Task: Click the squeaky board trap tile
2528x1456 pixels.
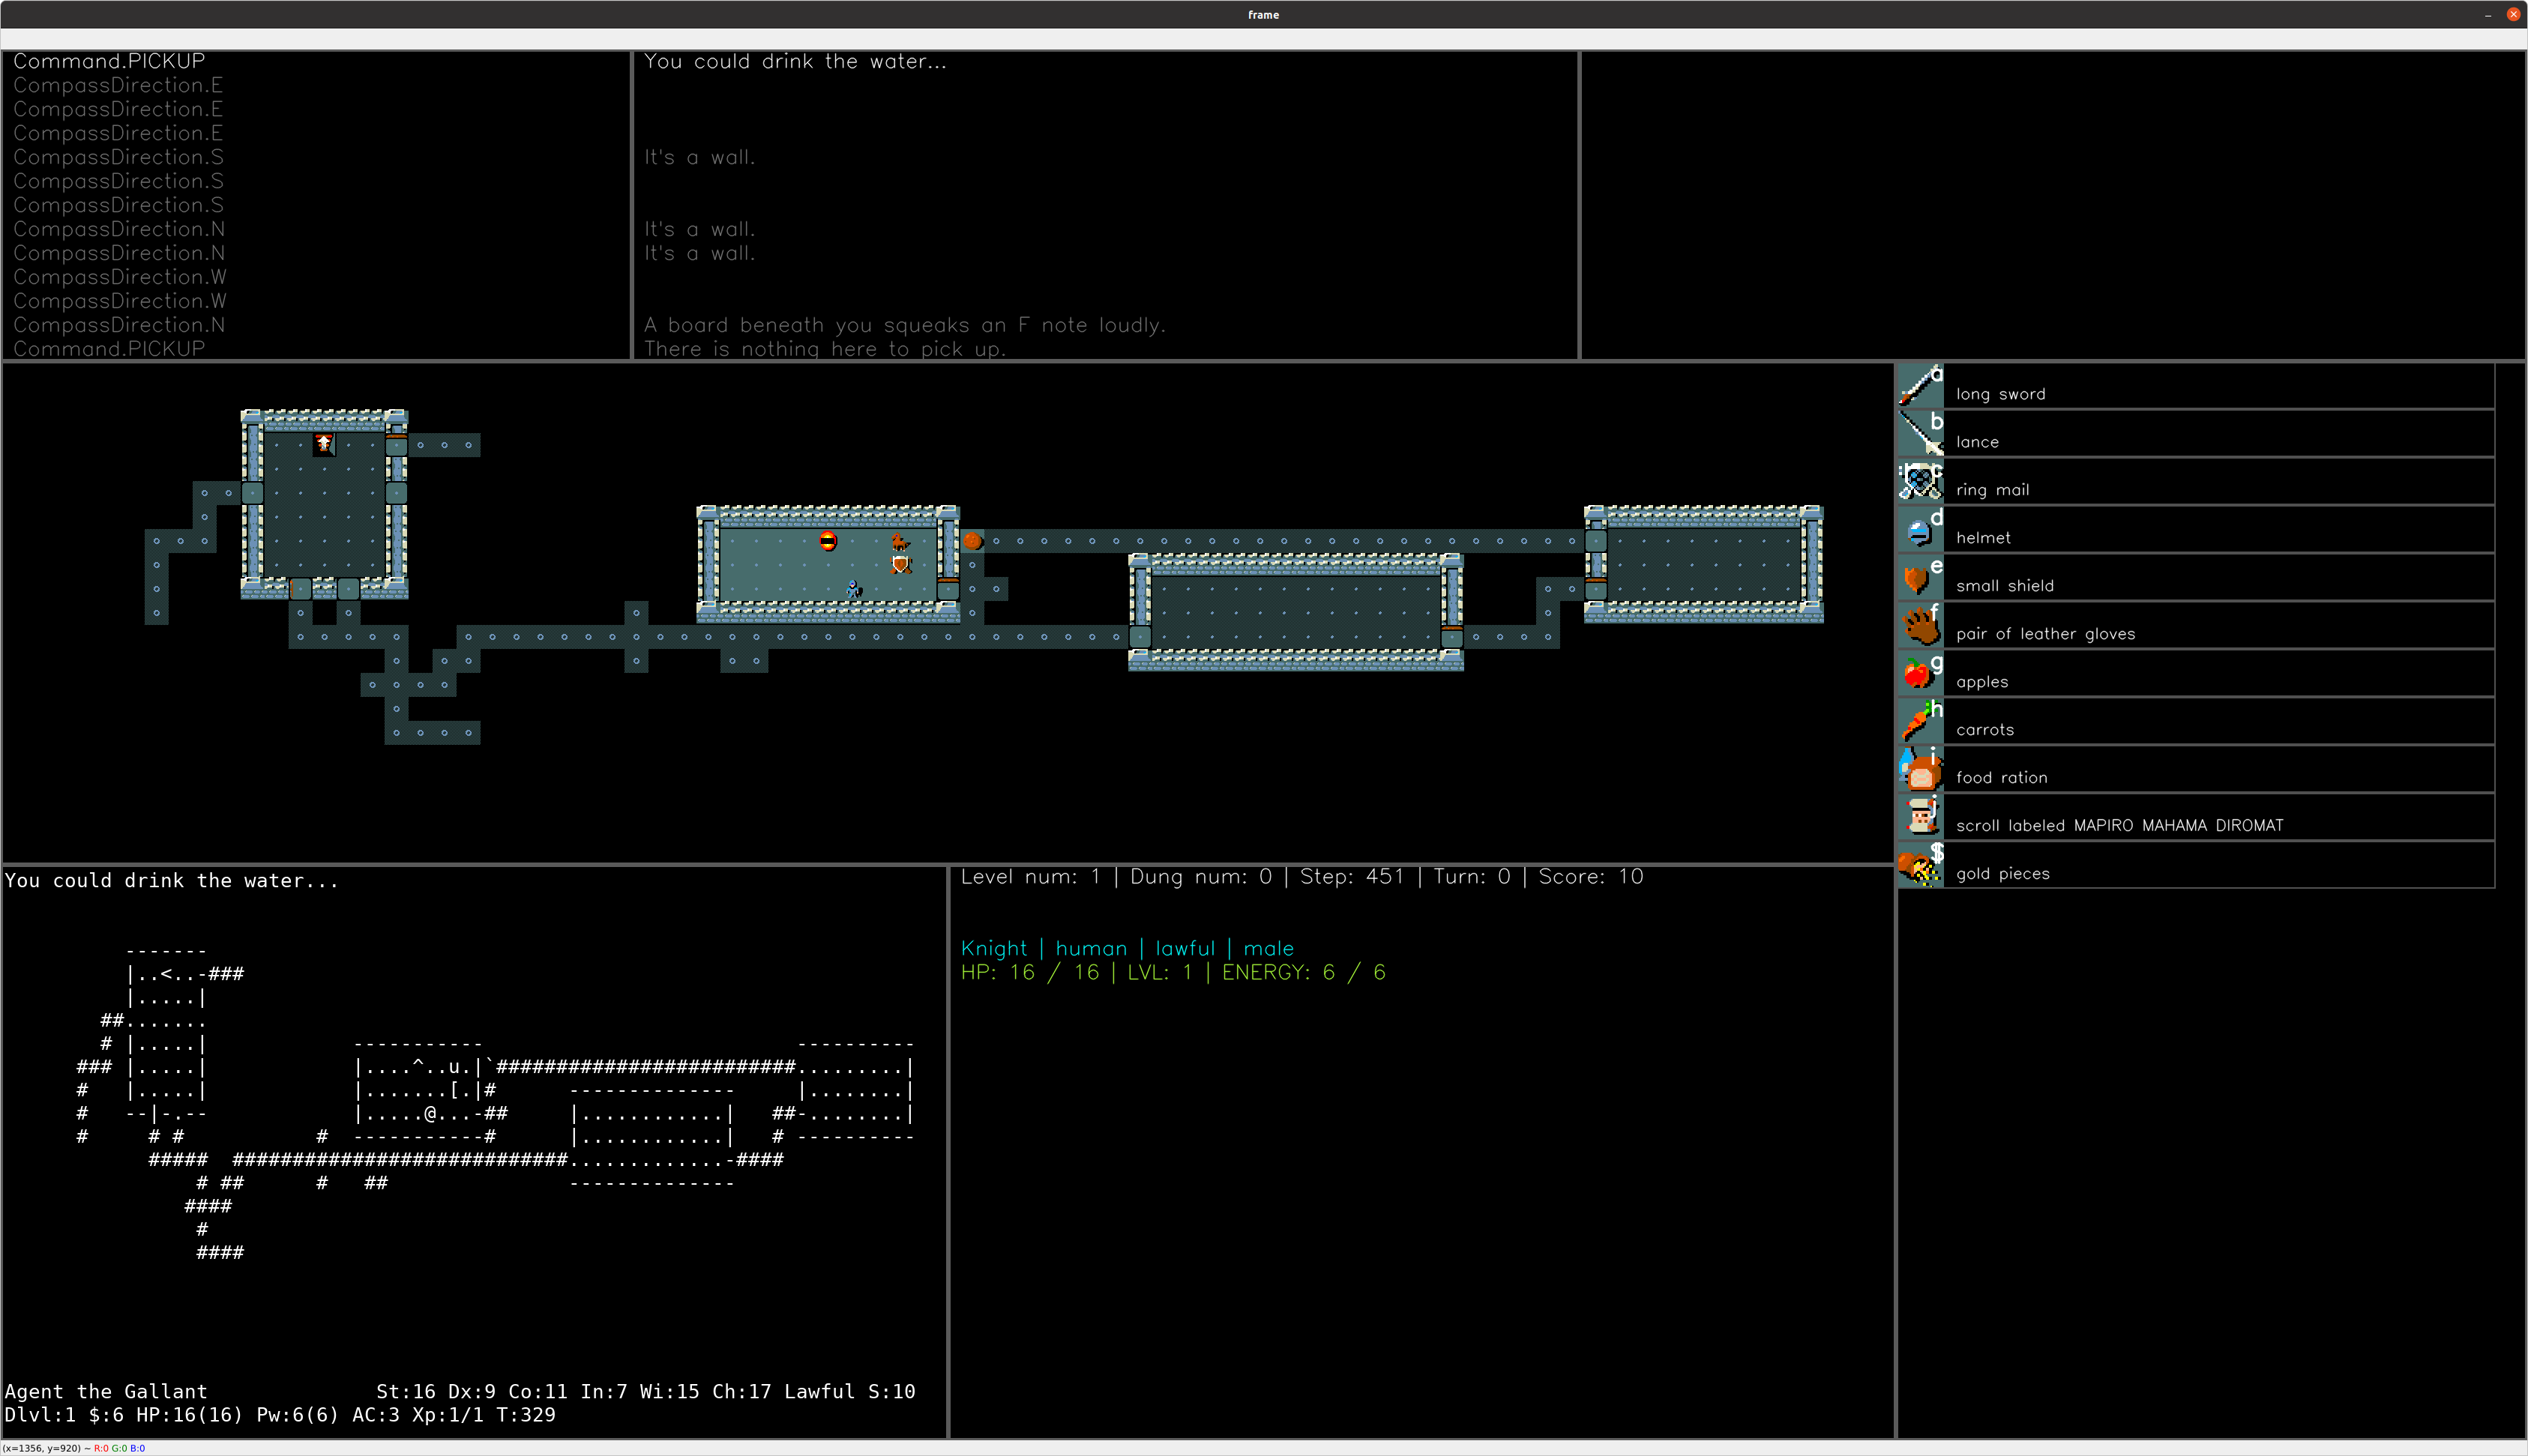Action: 828,541
